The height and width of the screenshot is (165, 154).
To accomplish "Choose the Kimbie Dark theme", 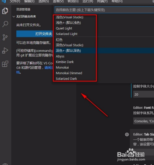I will click(65, 62).
